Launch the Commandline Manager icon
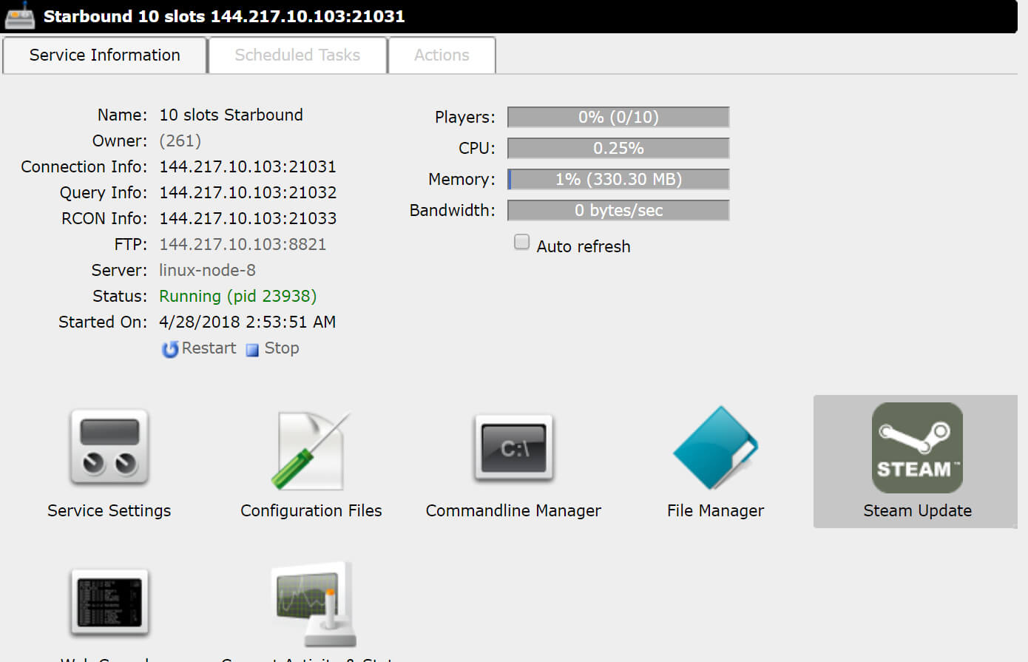 514,448
